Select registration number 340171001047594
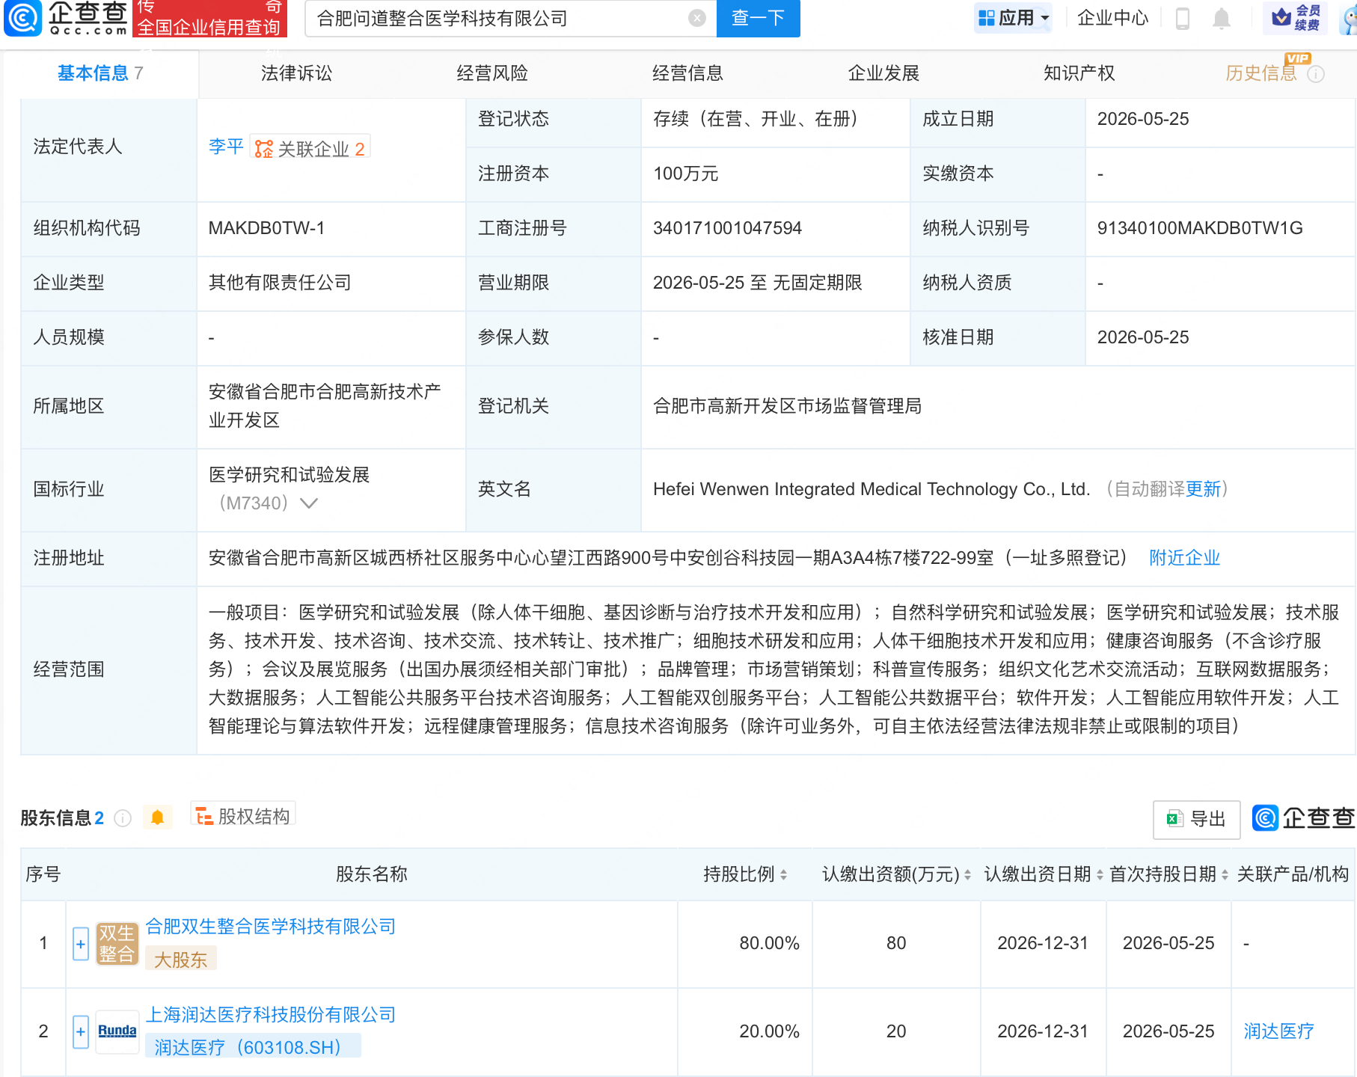Image resolution: width=1357 pixels, height=1077 pixels. (727, 228)
